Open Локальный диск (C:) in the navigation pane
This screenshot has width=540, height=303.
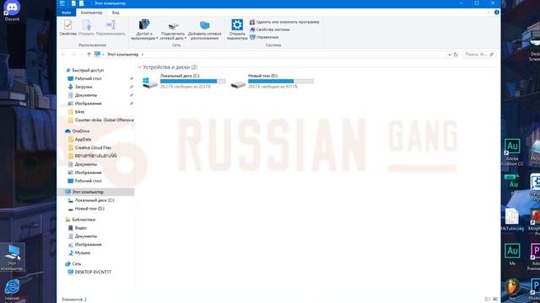(94, 200)
